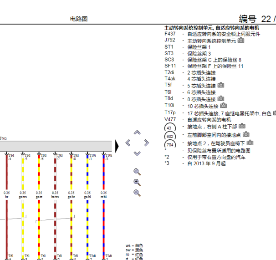Click pin label T10i /2
276x260 pixels.
click(108, 157)
